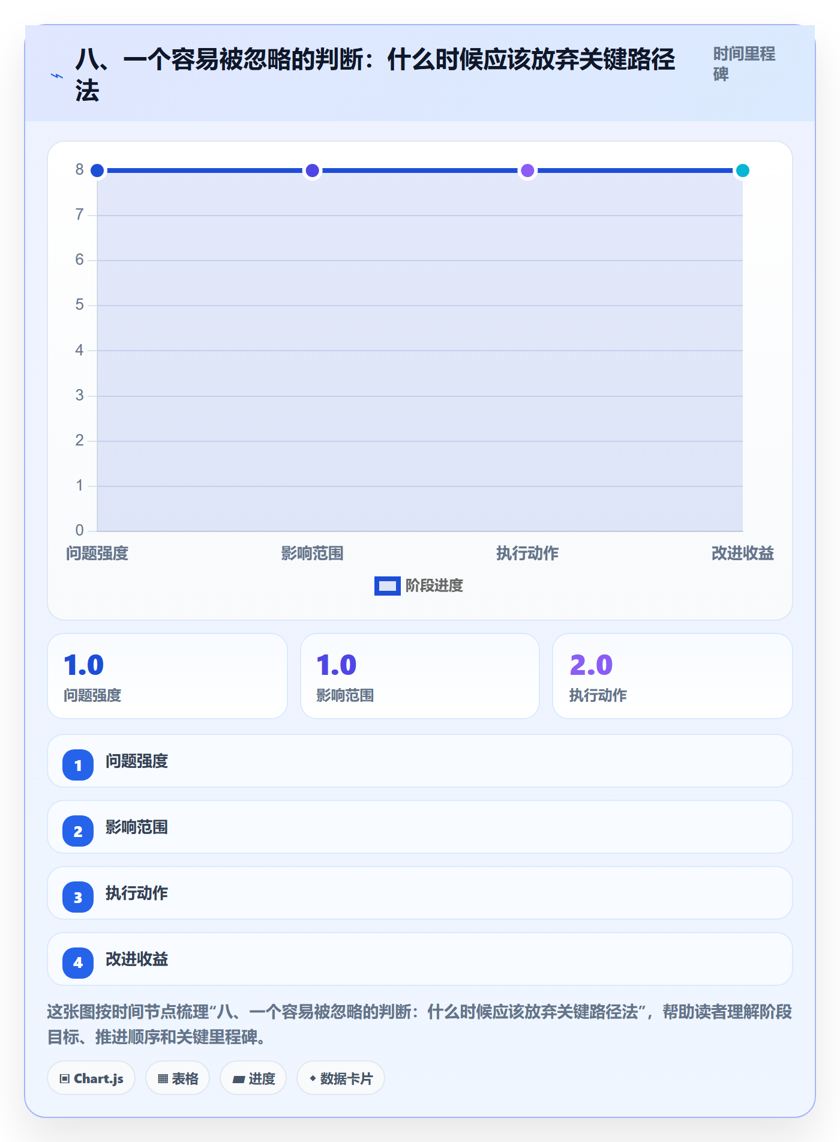Click the 数据卡片 tag chip
Image resolution: width=840 pixels, height=1142 pixels.
(341, 1078)
